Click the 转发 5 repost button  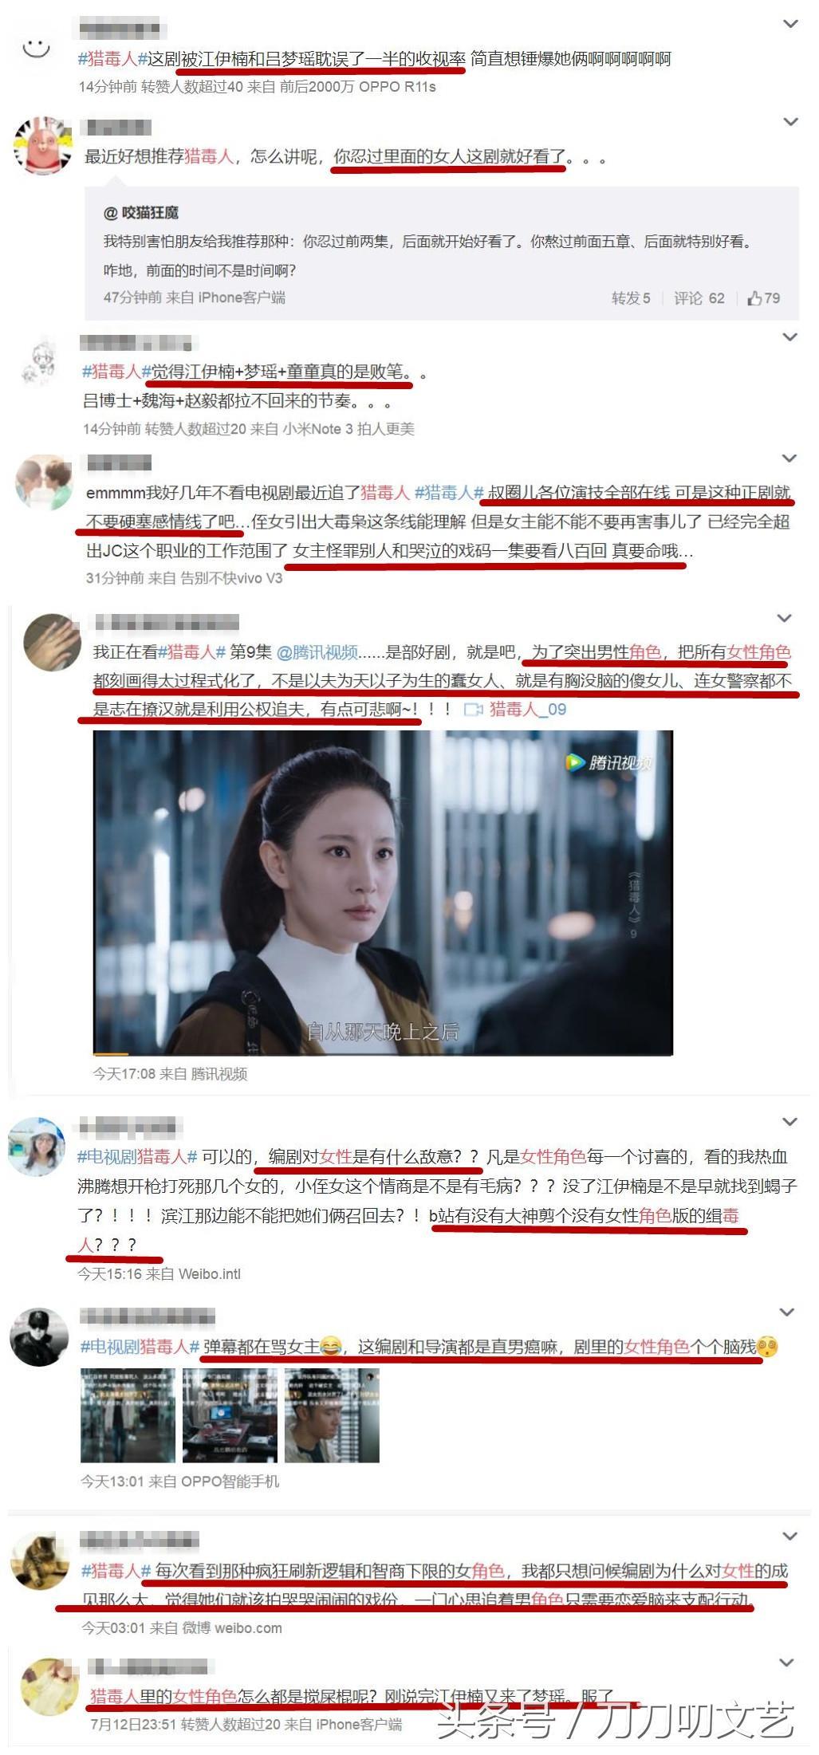coord(631,298)
